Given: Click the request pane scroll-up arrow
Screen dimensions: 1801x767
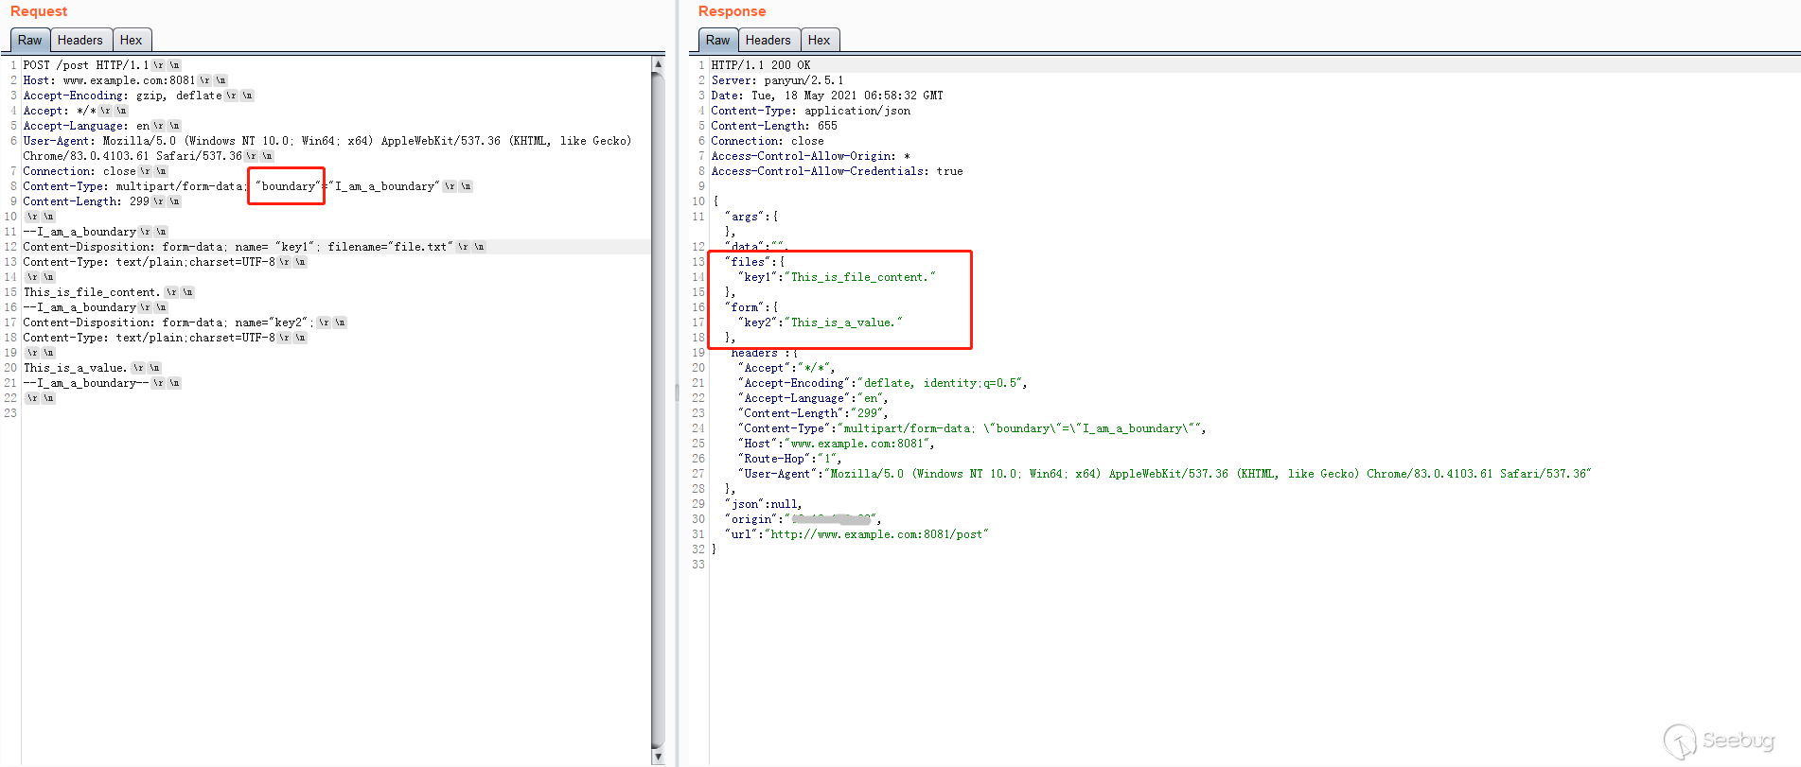Looking at the screenshot, I should 658,64.
